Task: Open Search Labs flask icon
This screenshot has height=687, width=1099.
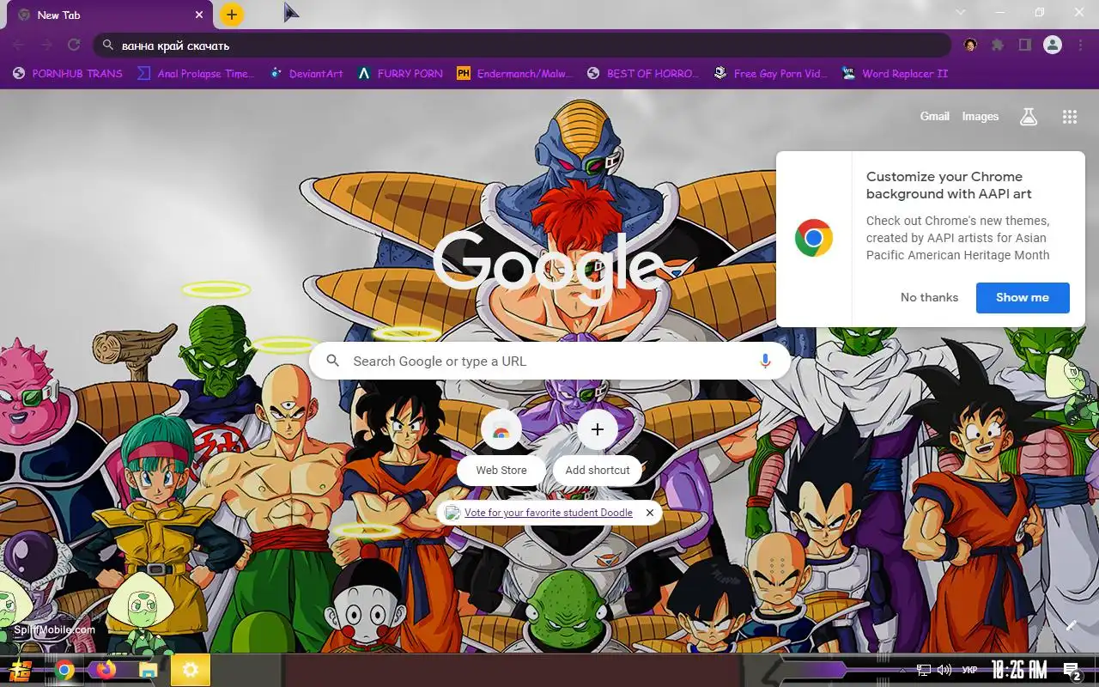Action: 1029,117
